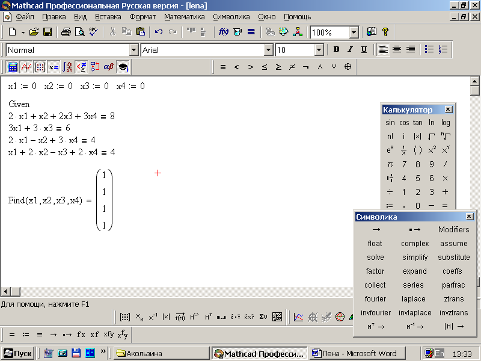Viewport: 481px width, 361px height.
Task: Open the Insert Function f(x) icon
Action: pyautogui.click(x=224, y=32)
